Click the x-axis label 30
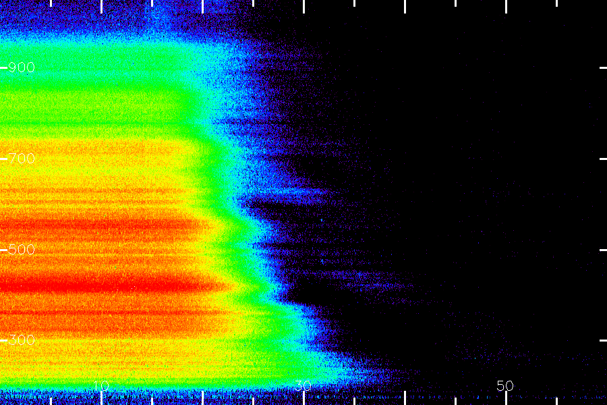 303,385
